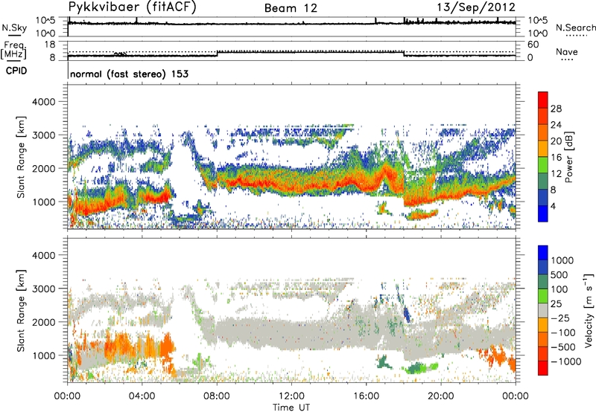596x412 pixels.
Task: Click '4000' tick on the velocity panel
Action: click(43, 255)
